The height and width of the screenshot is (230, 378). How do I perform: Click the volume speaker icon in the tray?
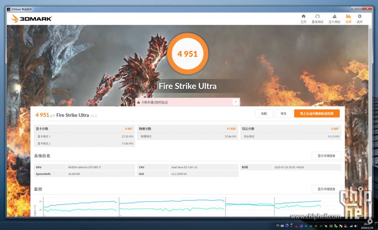click(x=356, y=226)
